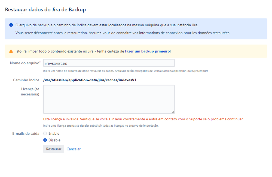Focus the Nome do arquivo input field
Image resolution: width=272 pixels, height=177 pixels.
tap(109, 63)
